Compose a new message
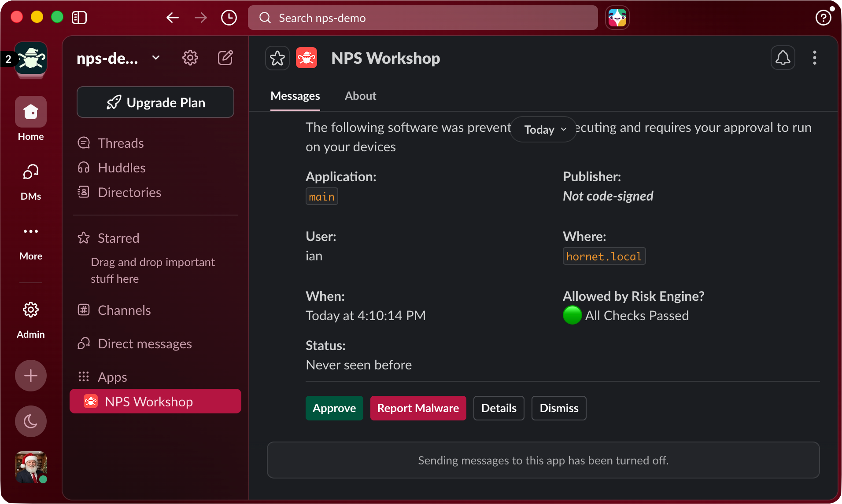842x504 pixels. coord(225,58)
